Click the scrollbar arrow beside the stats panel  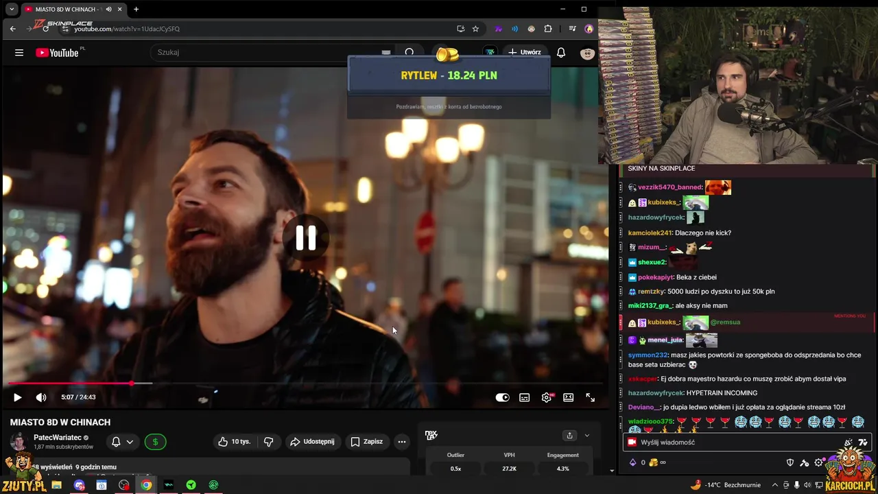point(611,471)
